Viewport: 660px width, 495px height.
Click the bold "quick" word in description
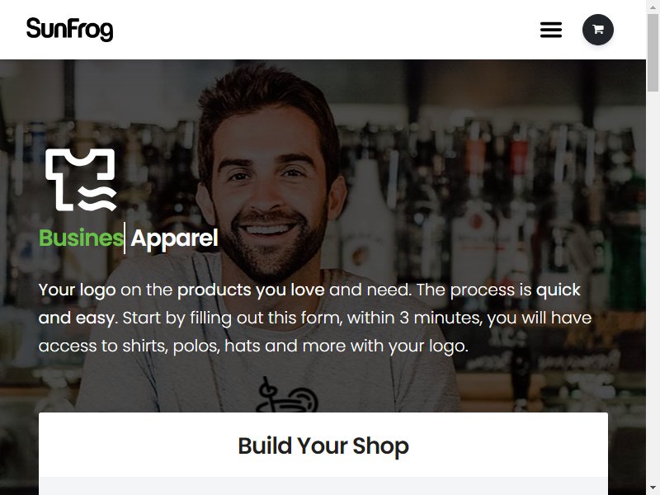point(559,290)
